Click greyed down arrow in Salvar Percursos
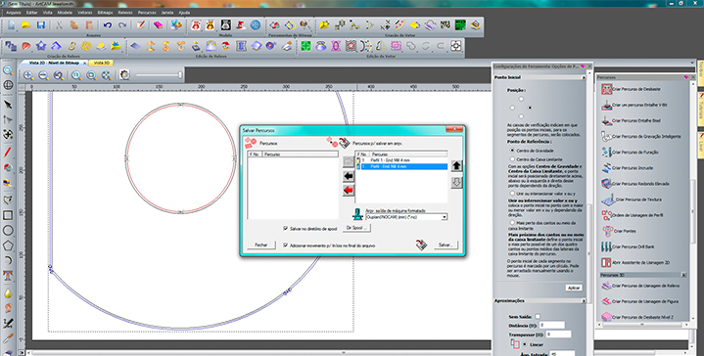This screenshot has height=356, width=704. 456,183
